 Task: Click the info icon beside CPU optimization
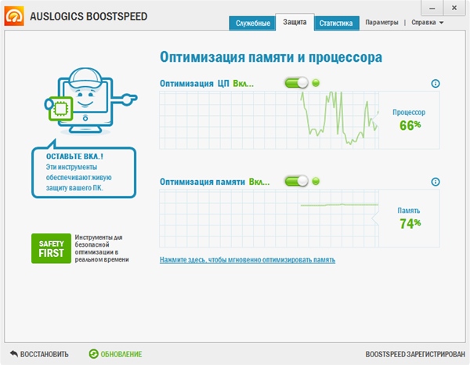tap(436, 84)
